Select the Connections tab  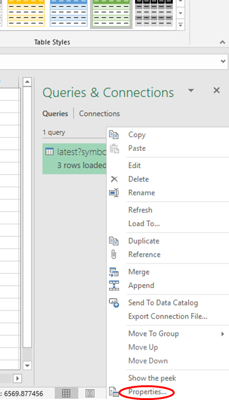point(99,114)
